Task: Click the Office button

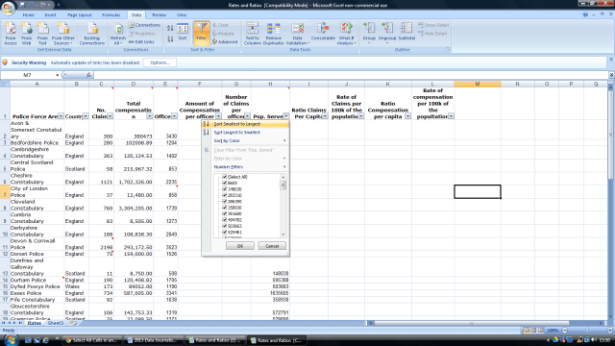Action: coord(8,8)
